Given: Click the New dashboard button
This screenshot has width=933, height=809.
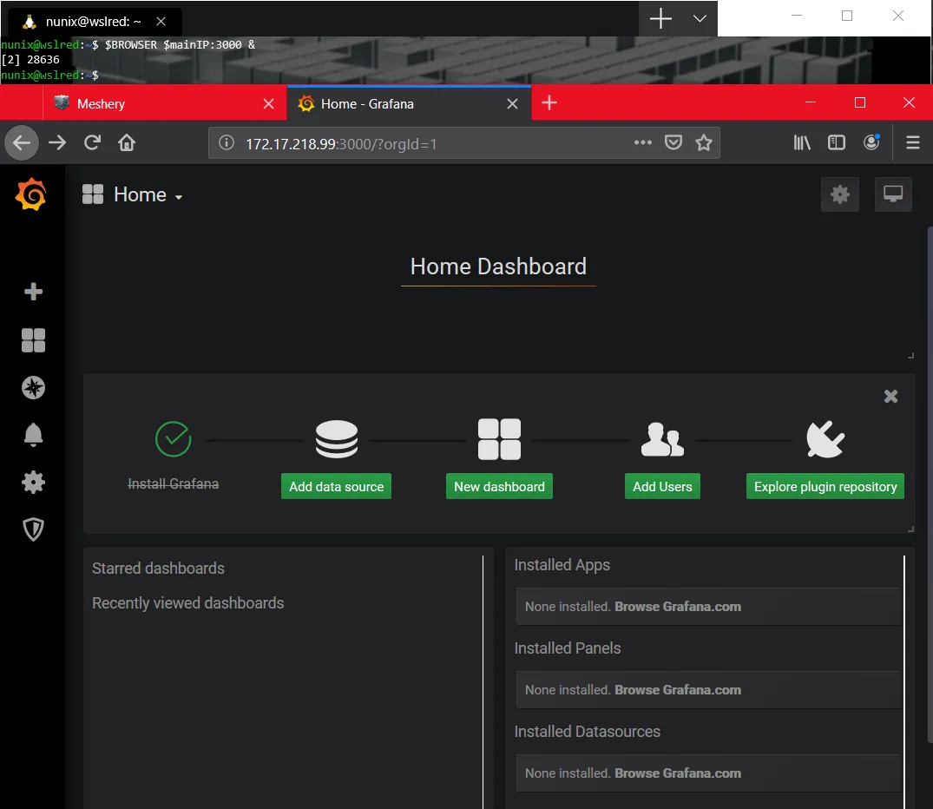Looking at the screenshot, I should pos(499,487).
